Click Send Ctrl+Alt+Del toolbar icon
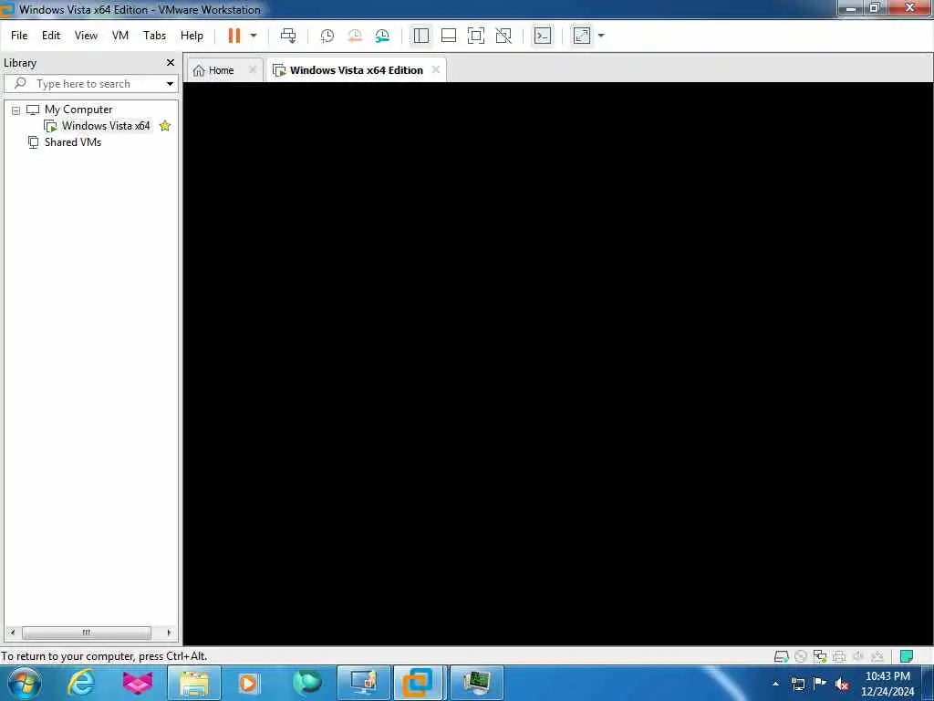The width and height of the screenshot is (934, 701). 288,36
